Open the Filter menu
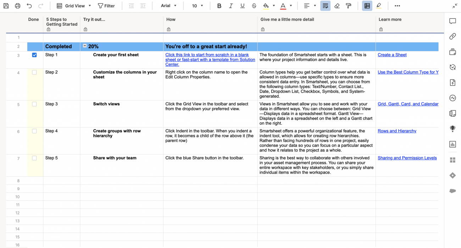This screenshot has height=248, width=461. click(x=106, y=6)
